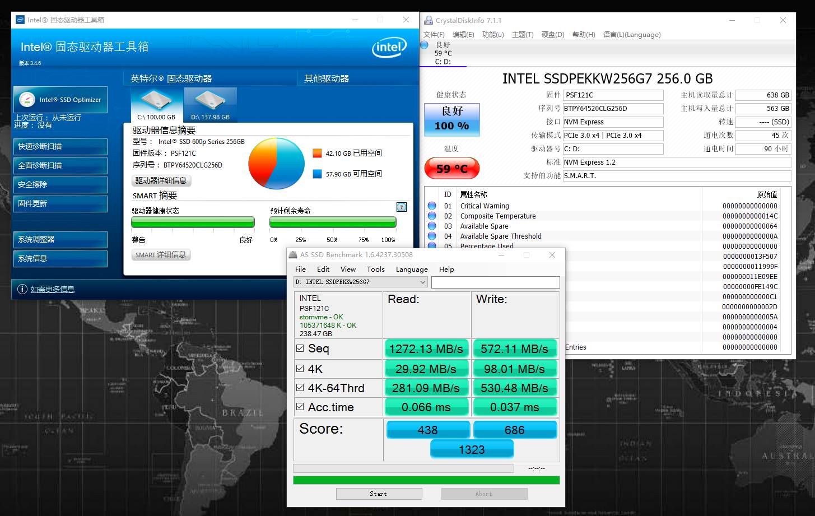Open the drive selection dropdown in AS SSD
The height and width of the screenshot is (516, 815).
361,282
